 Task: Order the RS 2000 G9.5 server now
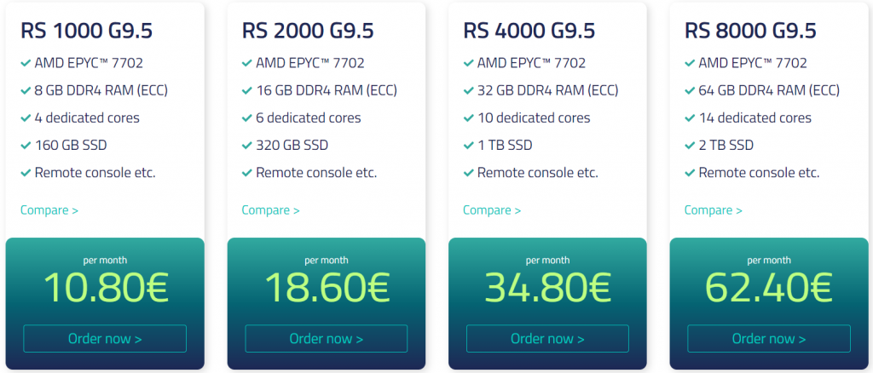(327, 339)
